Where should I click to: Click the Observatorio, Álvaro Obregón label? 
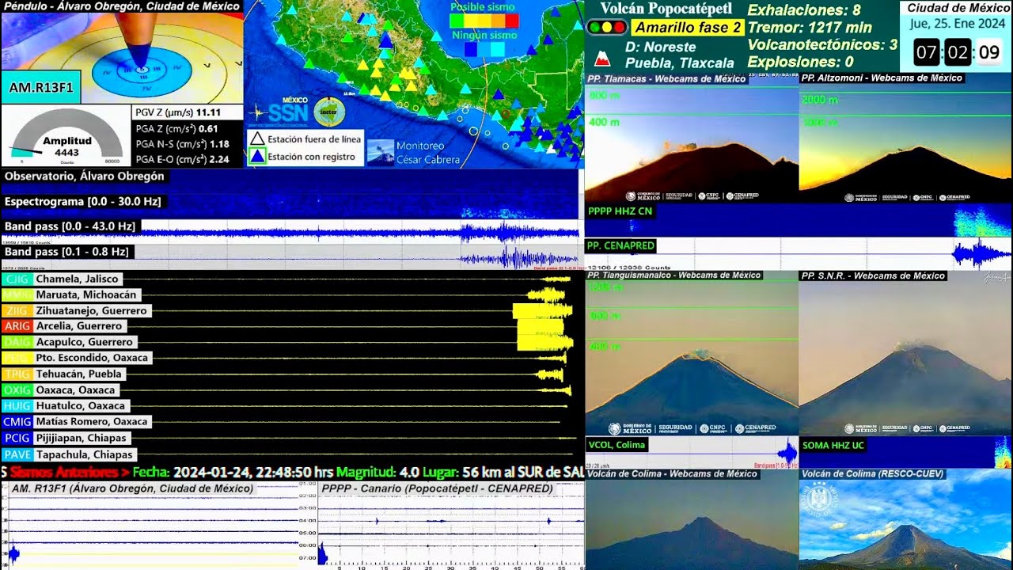point(85,177)
